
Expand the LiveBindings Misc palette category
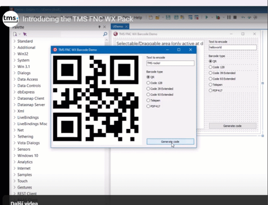(x=15, y=124)
